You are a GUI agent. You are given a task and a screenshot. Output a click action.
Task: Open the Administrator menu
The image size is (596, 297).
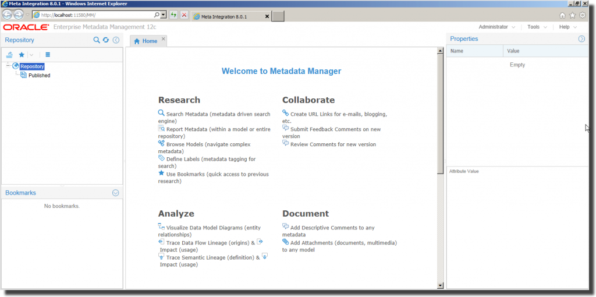coord(497,27)
